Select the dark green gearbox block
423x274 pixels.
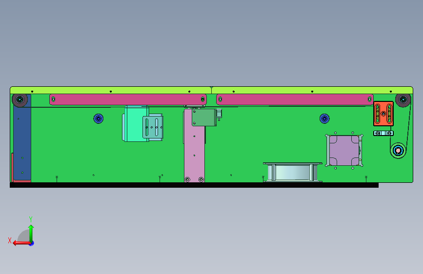pos(204,117)
